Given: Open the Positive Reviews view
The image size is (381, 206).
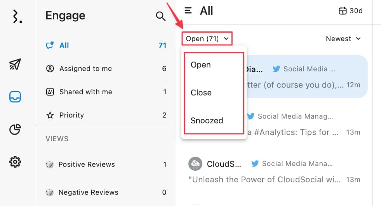Looking at the screenshot, I should pyautogui.click(x=87, y=164).
